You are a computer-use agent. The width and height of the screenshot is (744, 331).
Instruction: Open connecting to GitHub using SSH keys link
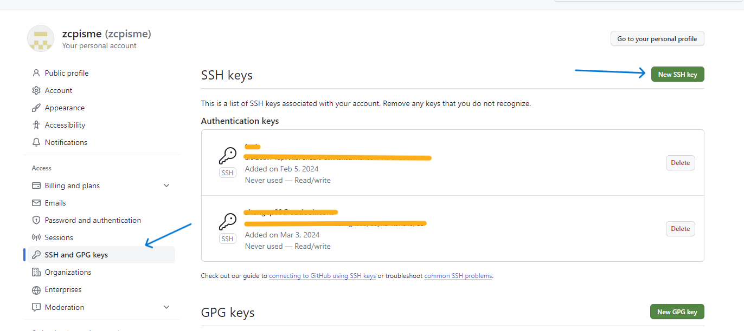322,276
